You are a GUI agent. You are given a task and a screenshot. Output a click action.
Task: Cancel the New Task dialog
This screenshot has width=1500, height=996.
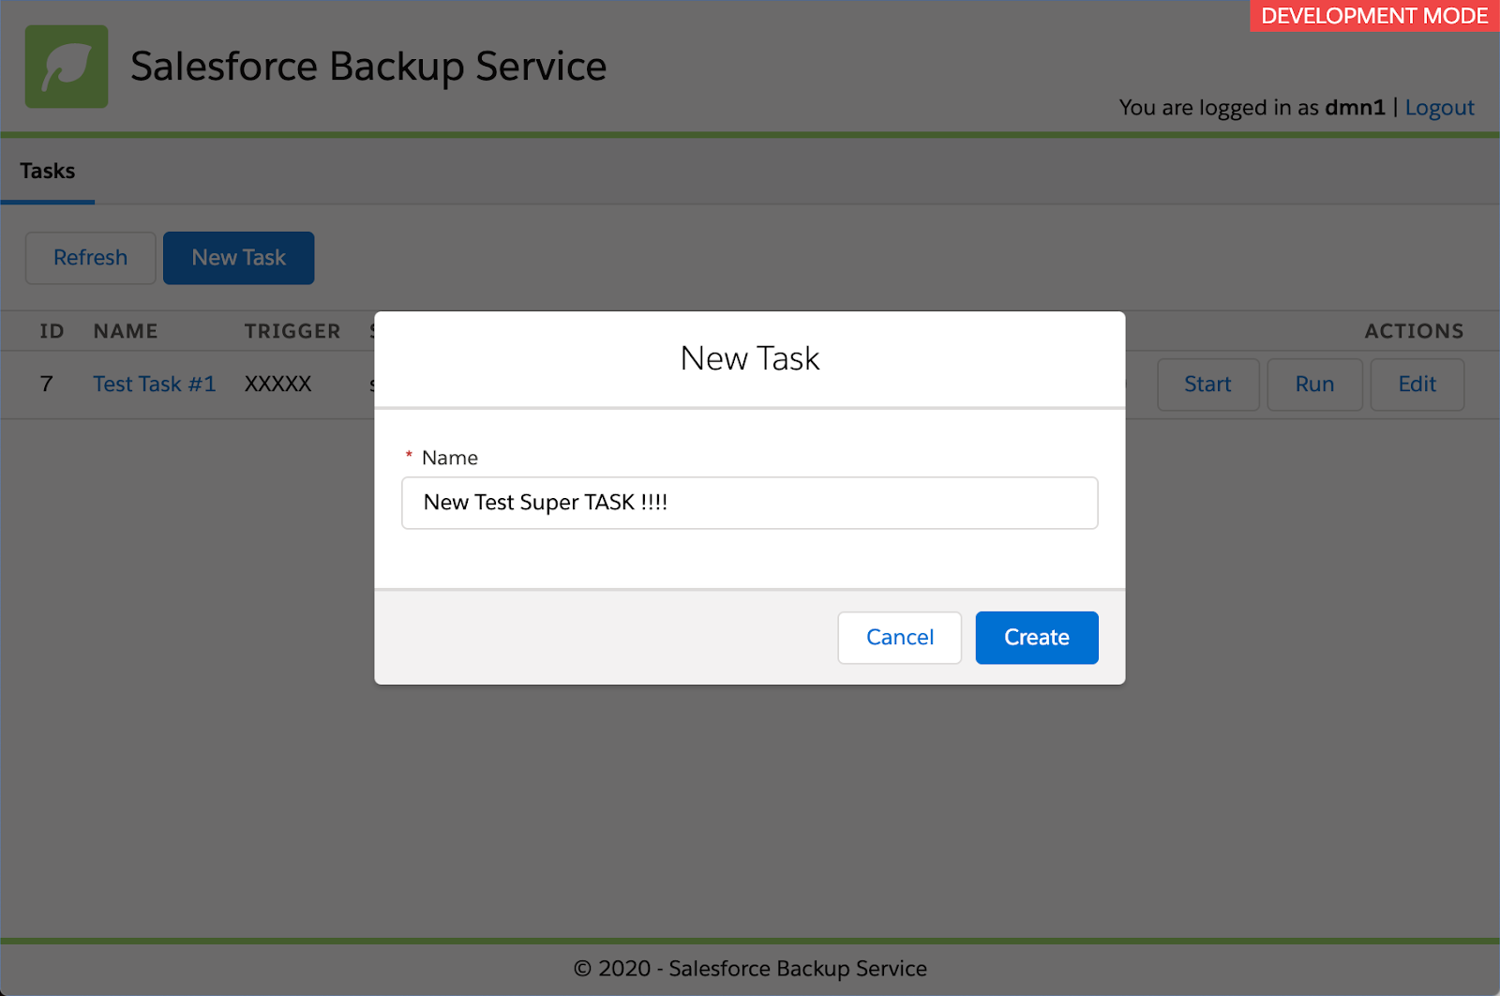(900, 638)
